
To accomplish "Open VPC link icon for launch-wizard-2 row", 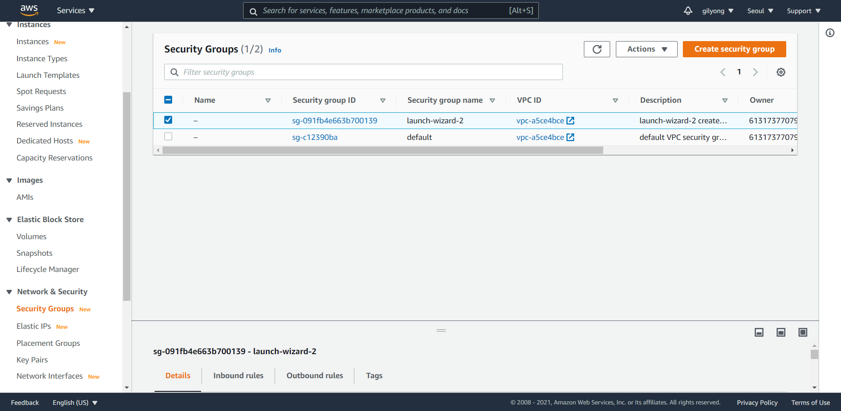I will coord(570,121).
